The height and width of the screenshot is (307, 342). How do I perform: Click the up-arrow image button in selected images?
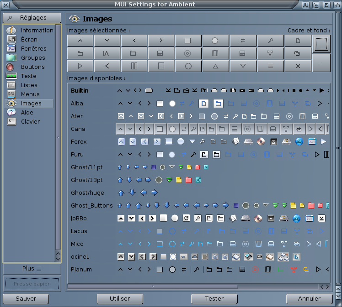coord(80,41)
